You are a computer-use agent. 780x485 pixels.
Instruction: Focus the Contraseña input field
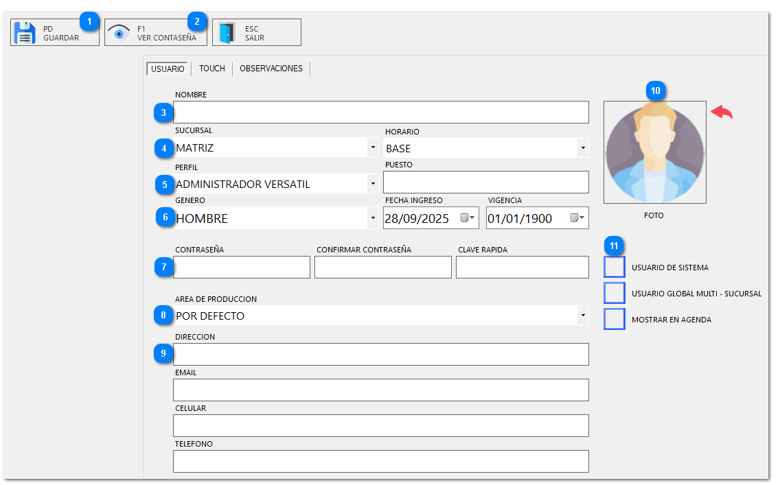(242, 268)
